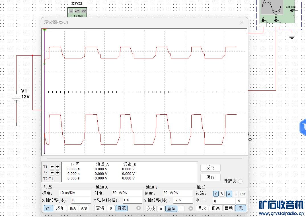This screenshot has height=217, width=306.
Task: Select B/A display mode
Action: (x=73, y=208)
